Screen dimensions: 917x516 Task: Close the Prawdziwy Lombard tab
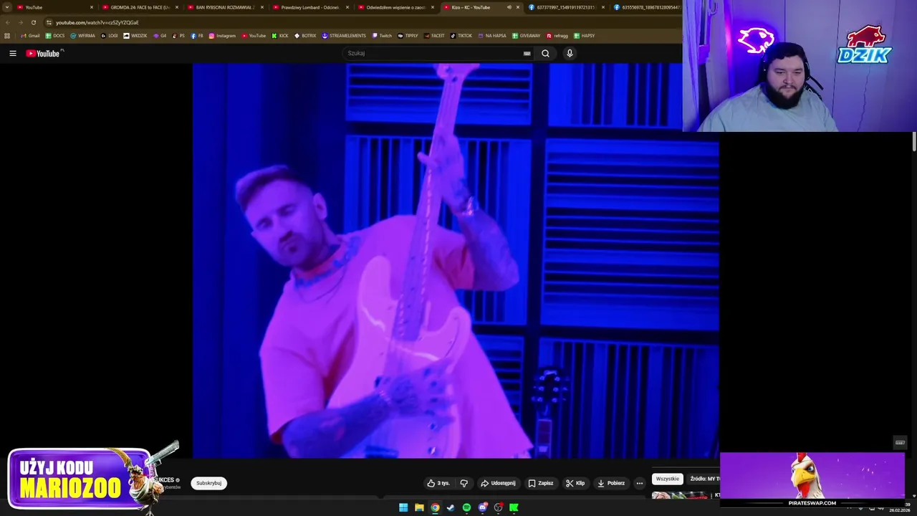coord(347,7)
